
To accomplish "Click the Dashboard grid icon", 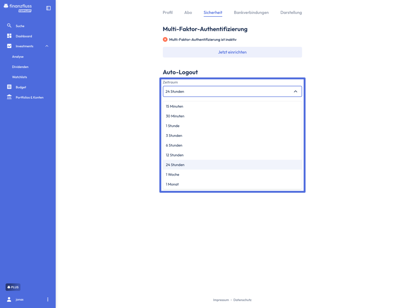I will [9, 36].
